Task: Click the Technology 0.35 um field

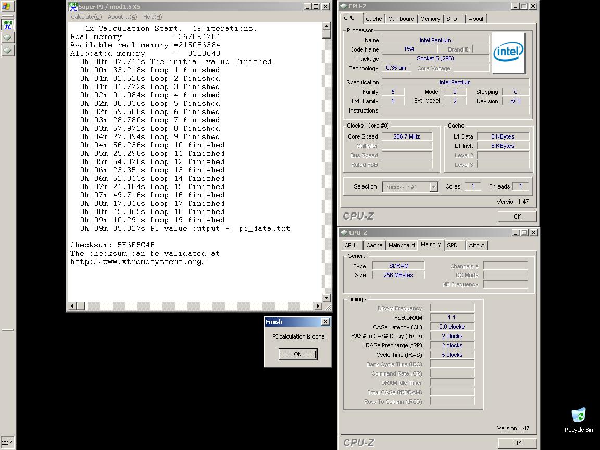Action: 396,68
